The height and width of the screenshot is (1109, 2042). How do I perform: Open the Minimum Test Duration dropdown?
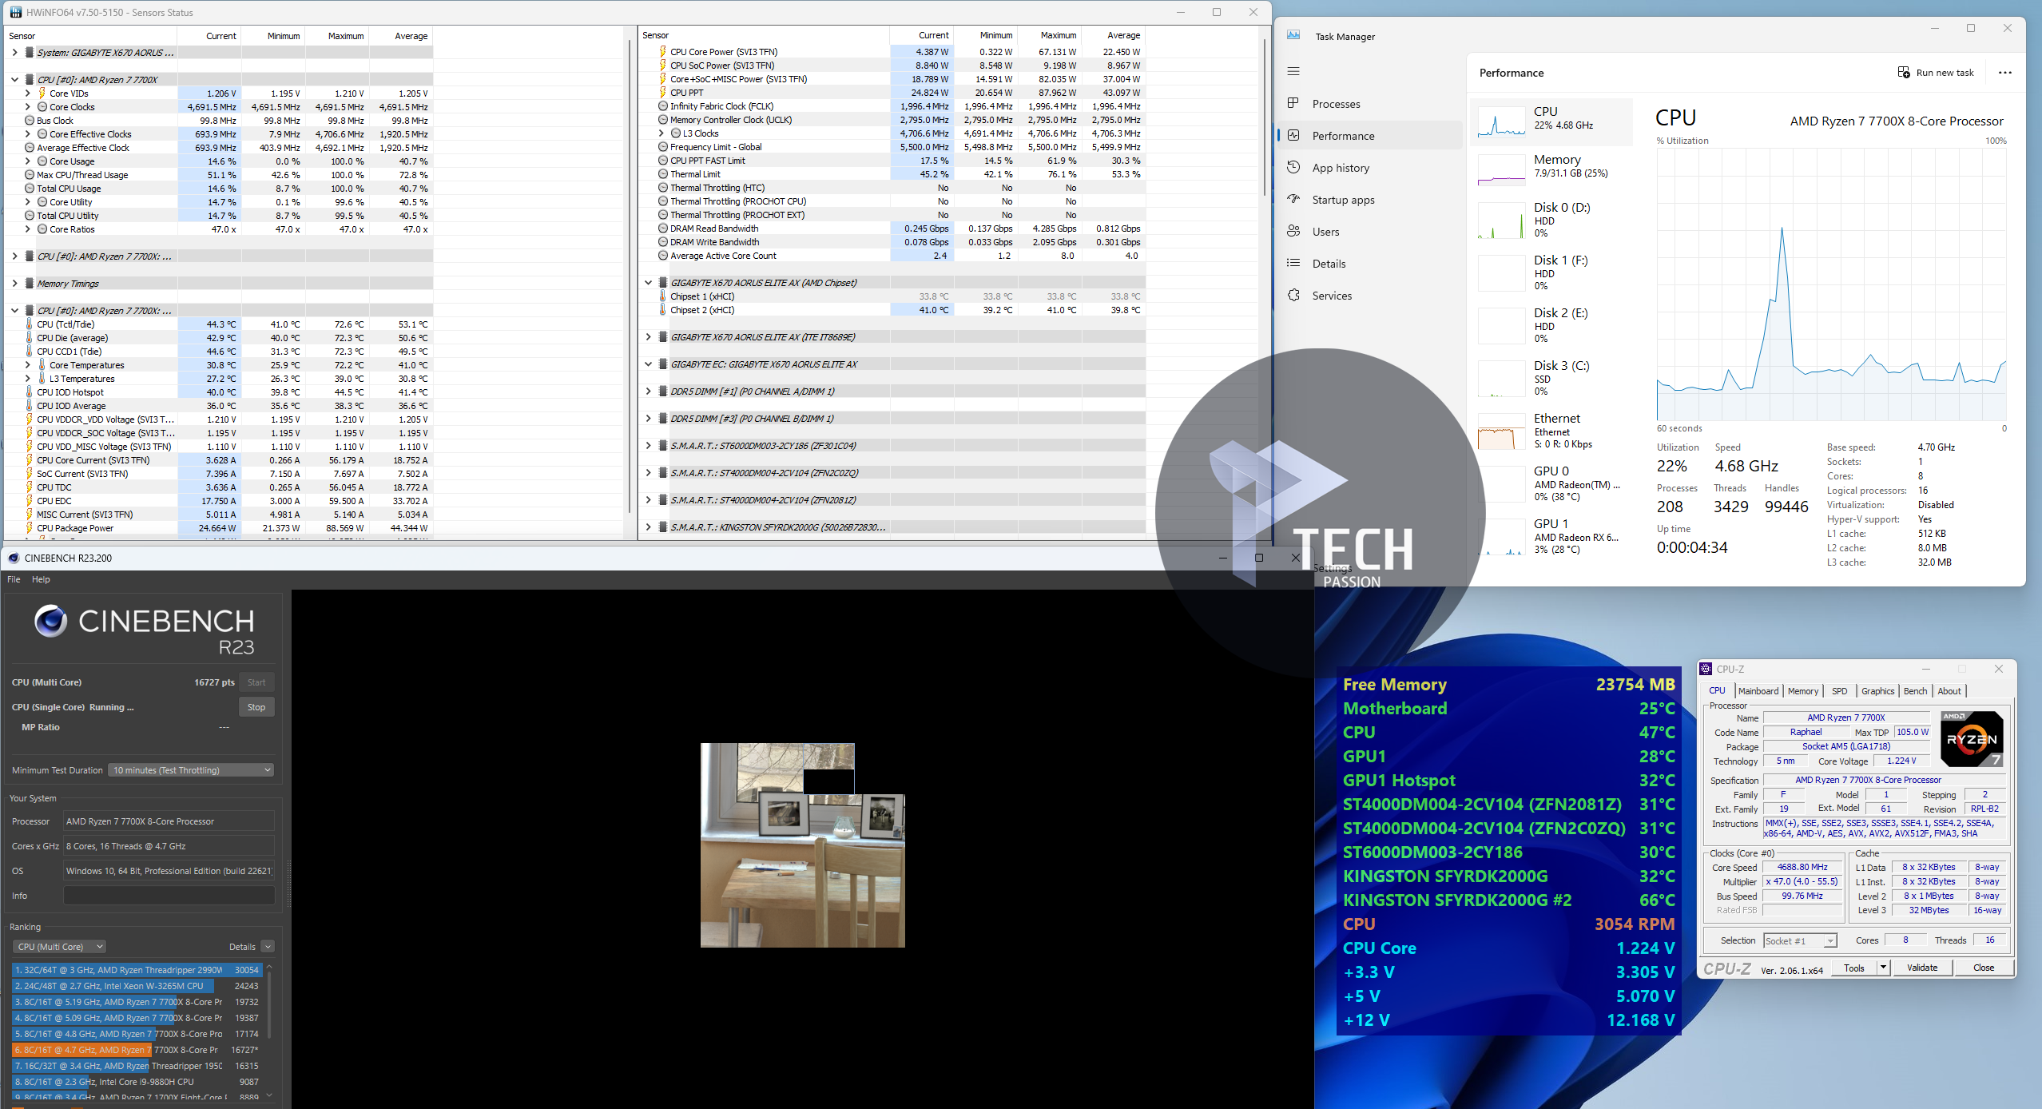point(192,770)
